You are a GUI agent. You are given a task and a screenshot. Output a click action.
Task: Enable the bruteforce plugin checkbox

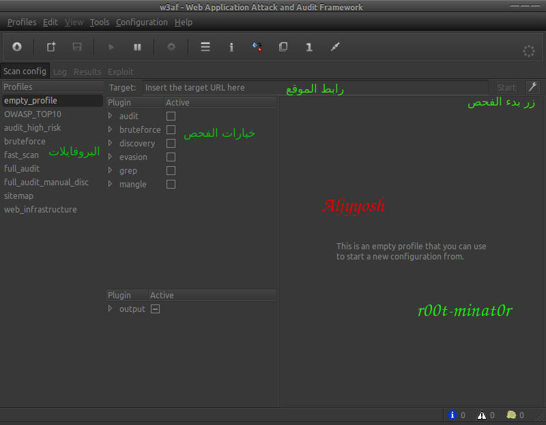pos(171,129)
